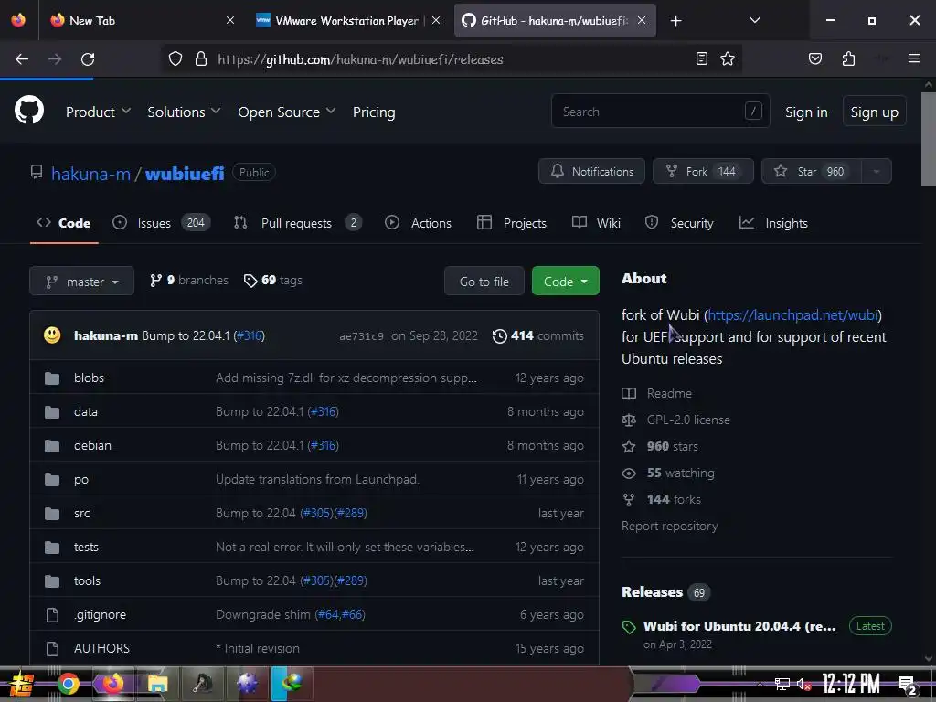The width and height of the screenshot is (936, 702).
Task: Open the blobs folder
Action: point(89,378)
